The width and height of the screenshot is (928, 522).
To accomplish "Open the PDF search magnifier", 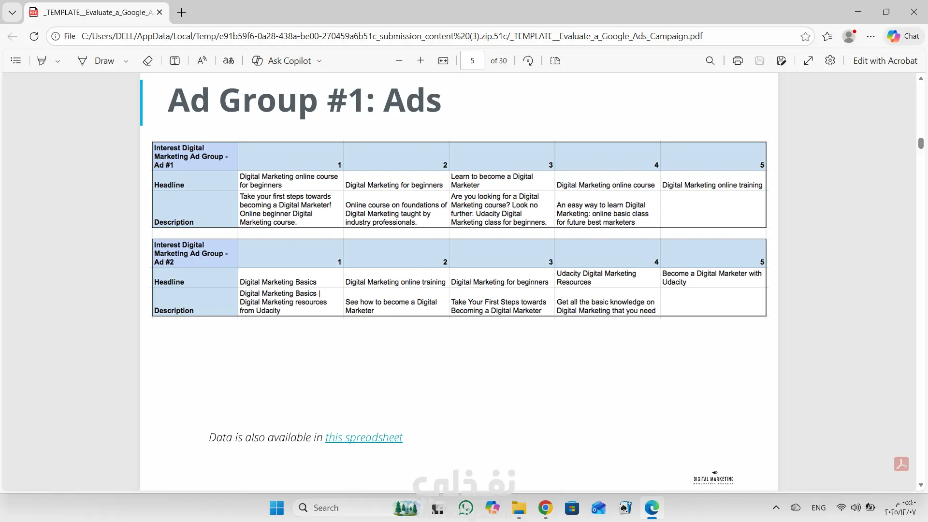I will tap(710, 61).
